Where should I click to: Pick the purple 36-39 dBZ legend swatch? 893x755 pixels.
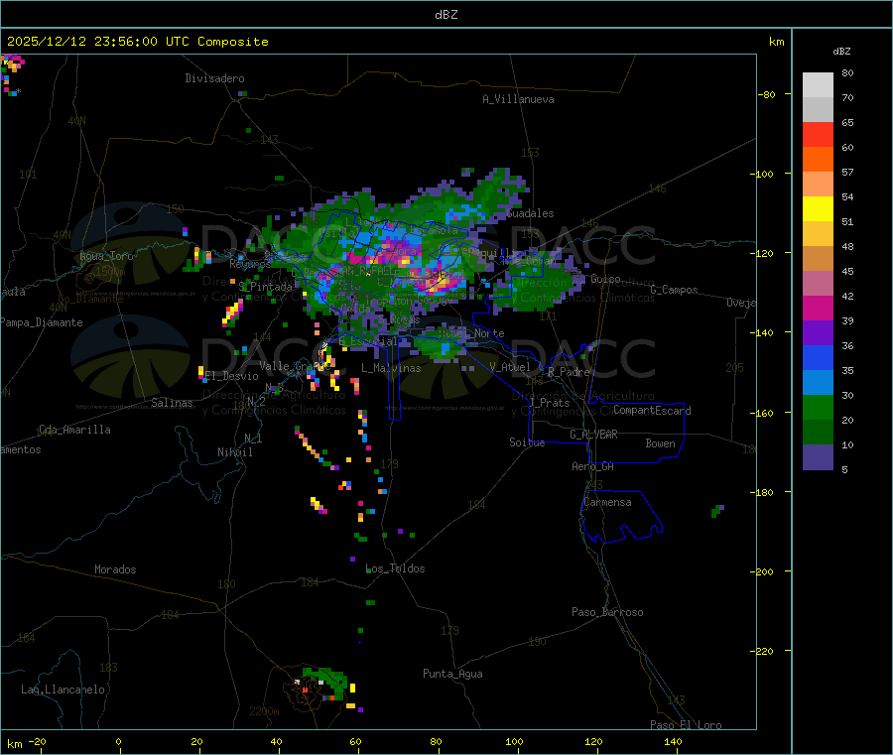[x=818, y=333]
